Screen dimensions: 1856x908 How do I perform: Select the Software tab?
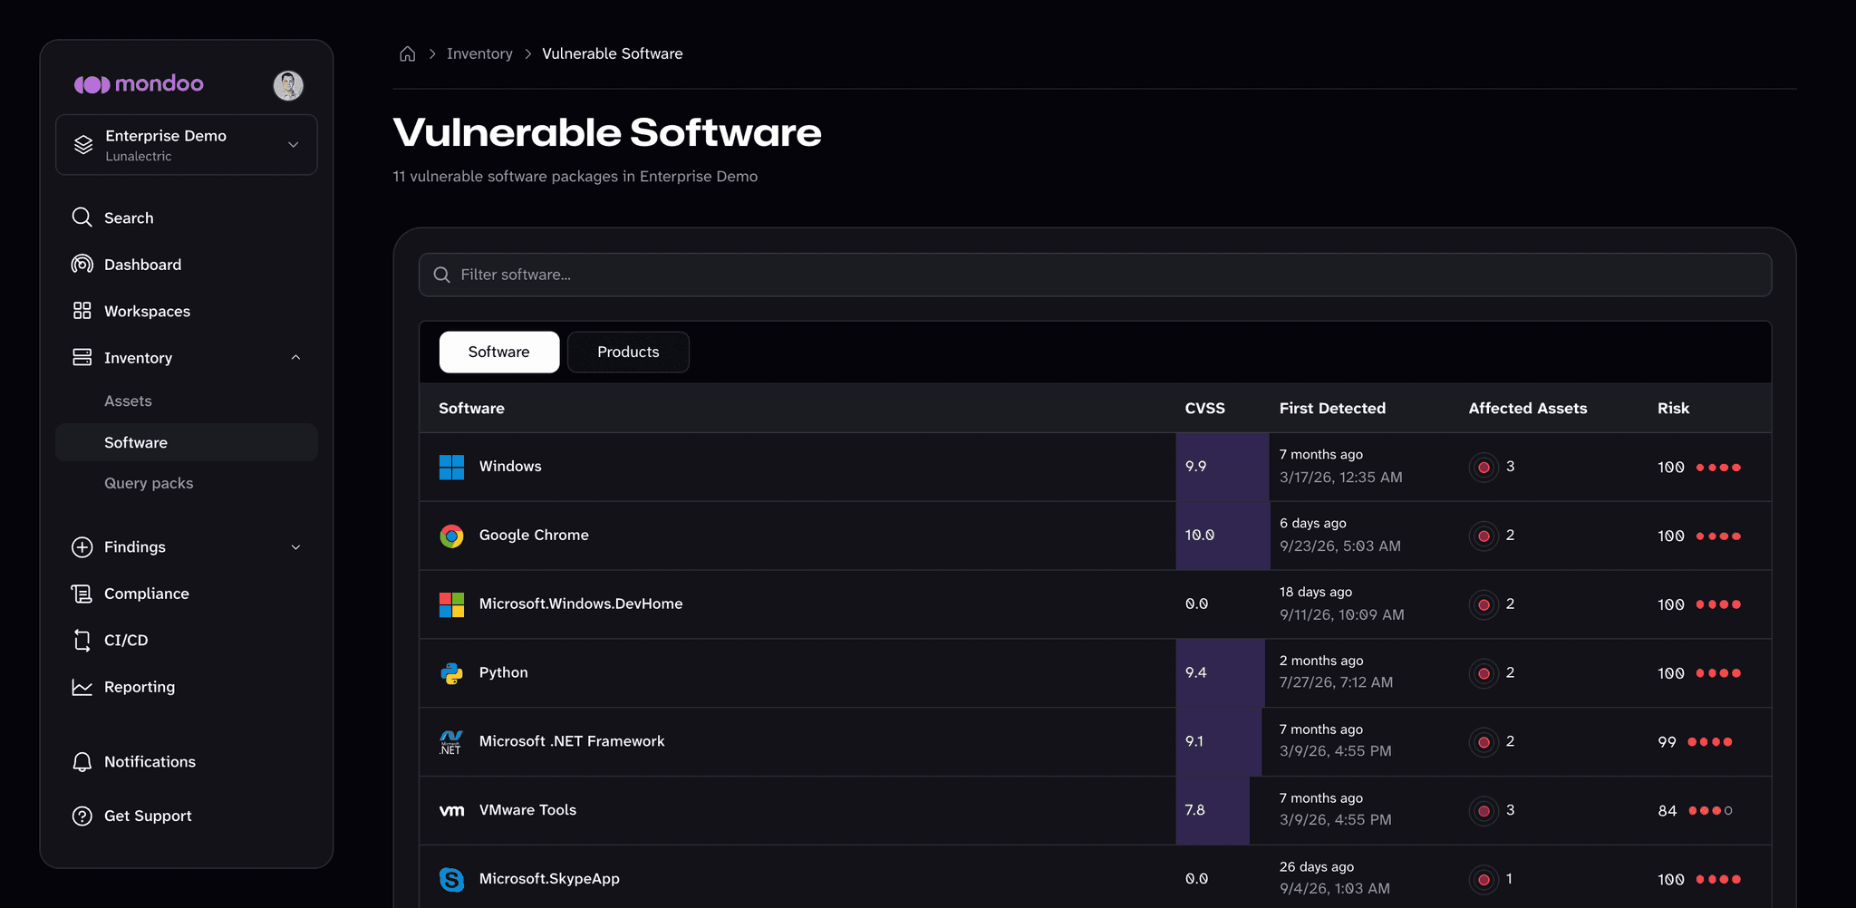(499, 352)
